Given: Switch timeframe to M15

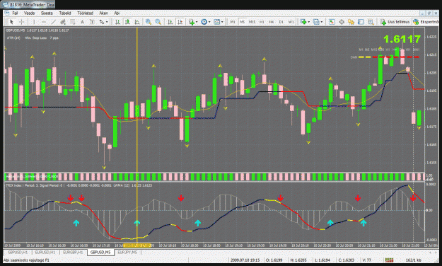Looking at the screenshot, I should tap(252, 22).
